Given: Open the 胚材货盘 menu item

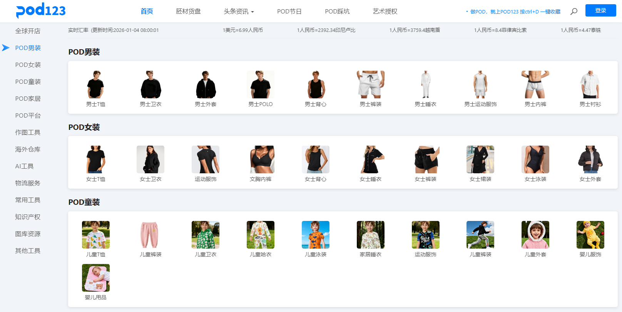Looking at the screenshot, I should [x=188, y=12].
